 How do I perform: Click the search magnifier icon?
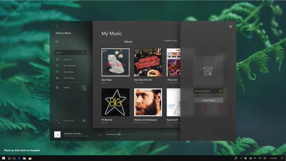click(84, 53)
